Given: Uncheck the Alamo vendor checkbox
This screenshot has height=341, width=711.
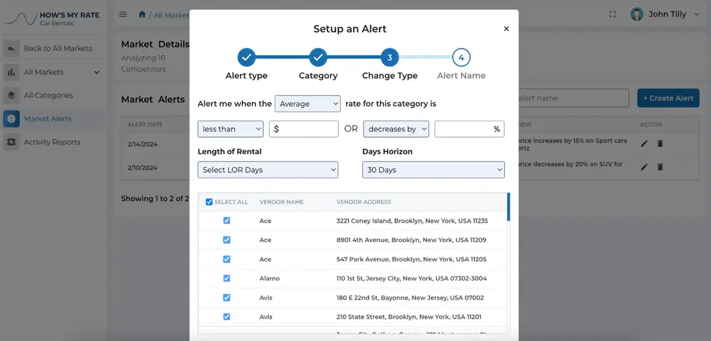Looking at the screenshot, I should click(226, 278).
